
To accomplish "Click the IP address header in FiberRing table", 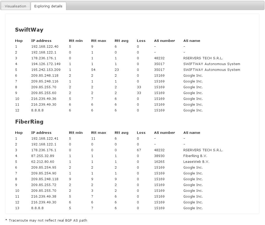I will click(41, 133).
